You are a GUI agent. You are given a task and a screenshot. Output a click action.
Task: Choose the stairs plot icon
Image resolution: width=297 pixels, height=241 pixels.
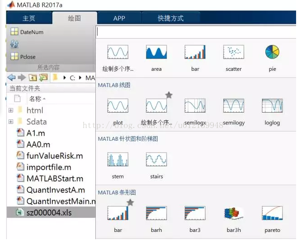(156, 160)
